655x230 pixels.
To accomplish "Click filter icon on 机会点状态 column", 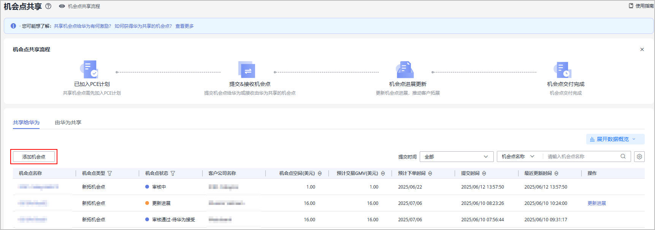I will [173, 173].
